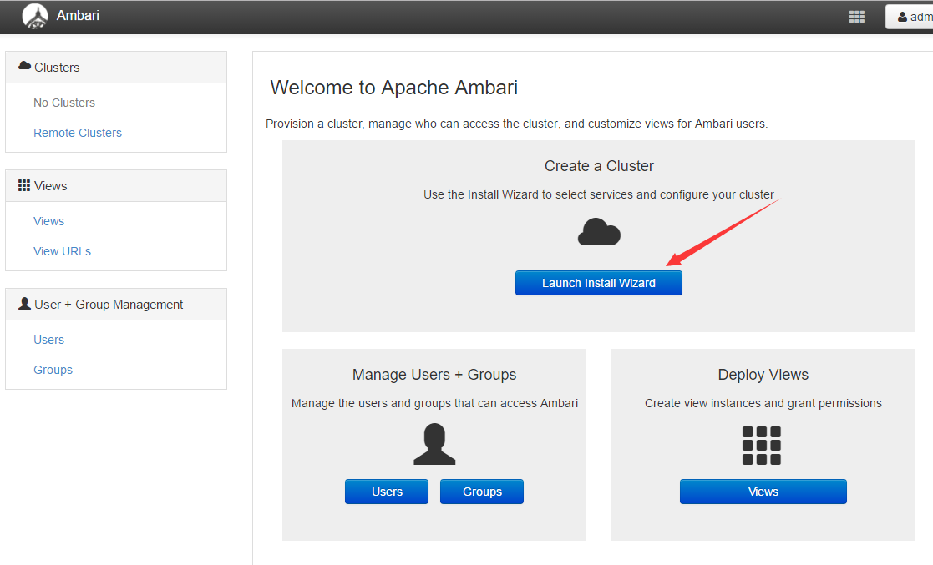This screenshot has height=565, width=933.
Task: Click the No Clusters sidebar entry
Action: [64, 103]
